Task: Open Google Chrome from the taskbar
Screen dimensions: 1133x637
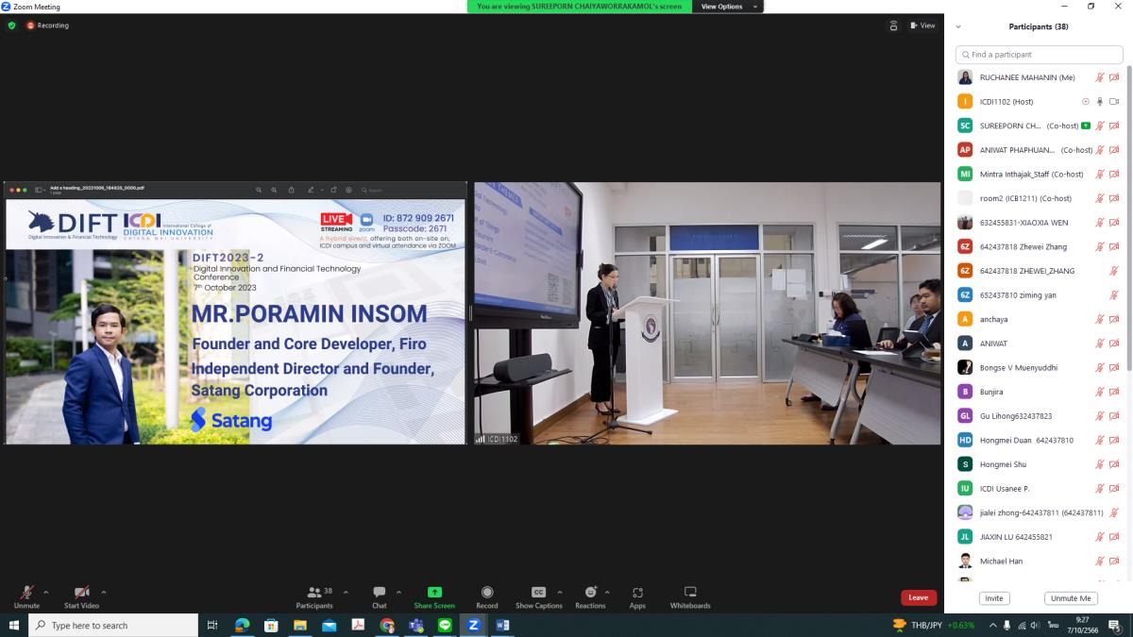Action: click(387, 625)
